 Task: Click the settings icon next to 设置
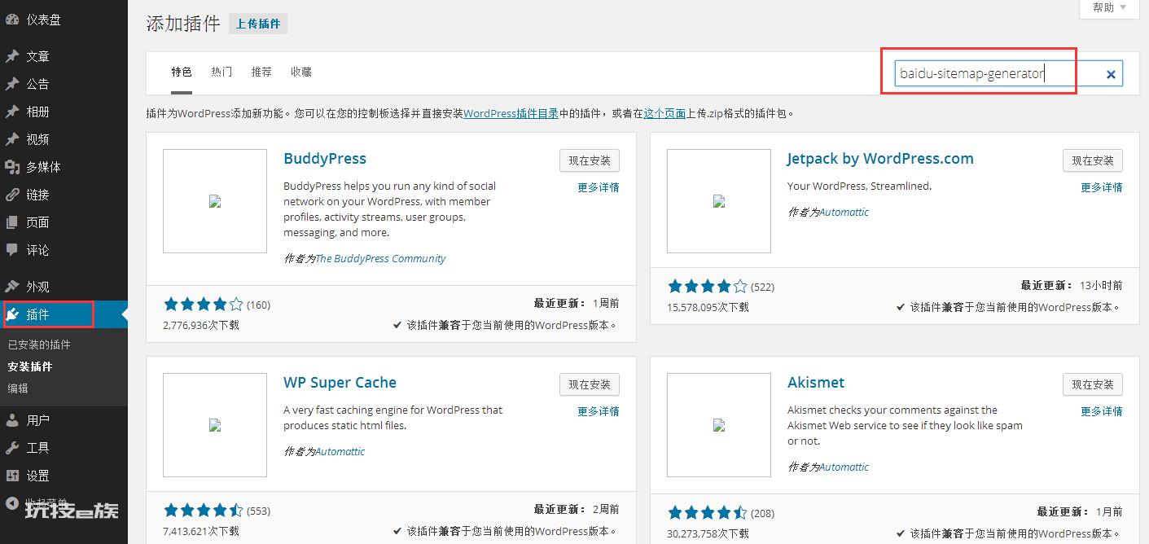point(12,476)
